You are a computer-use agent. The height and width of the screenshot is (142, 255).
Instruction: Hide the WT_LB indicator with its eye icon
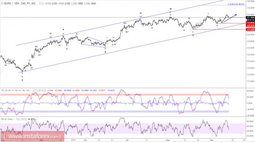click(34, 90)
